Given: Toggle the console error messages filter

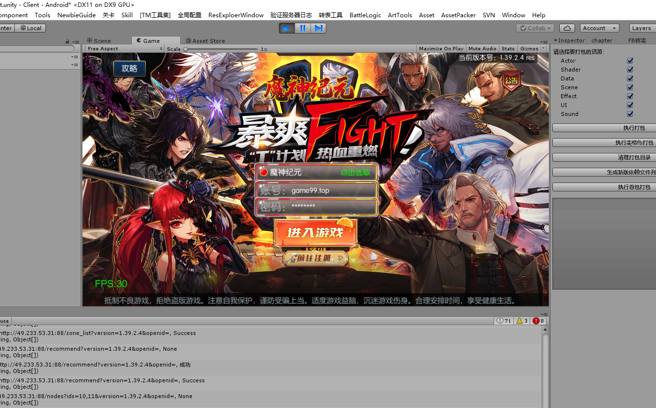Looking at the screenshot, I should click(539, 321).
